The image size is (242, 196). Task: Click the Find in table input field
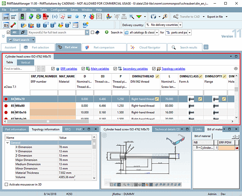(19, 69)
